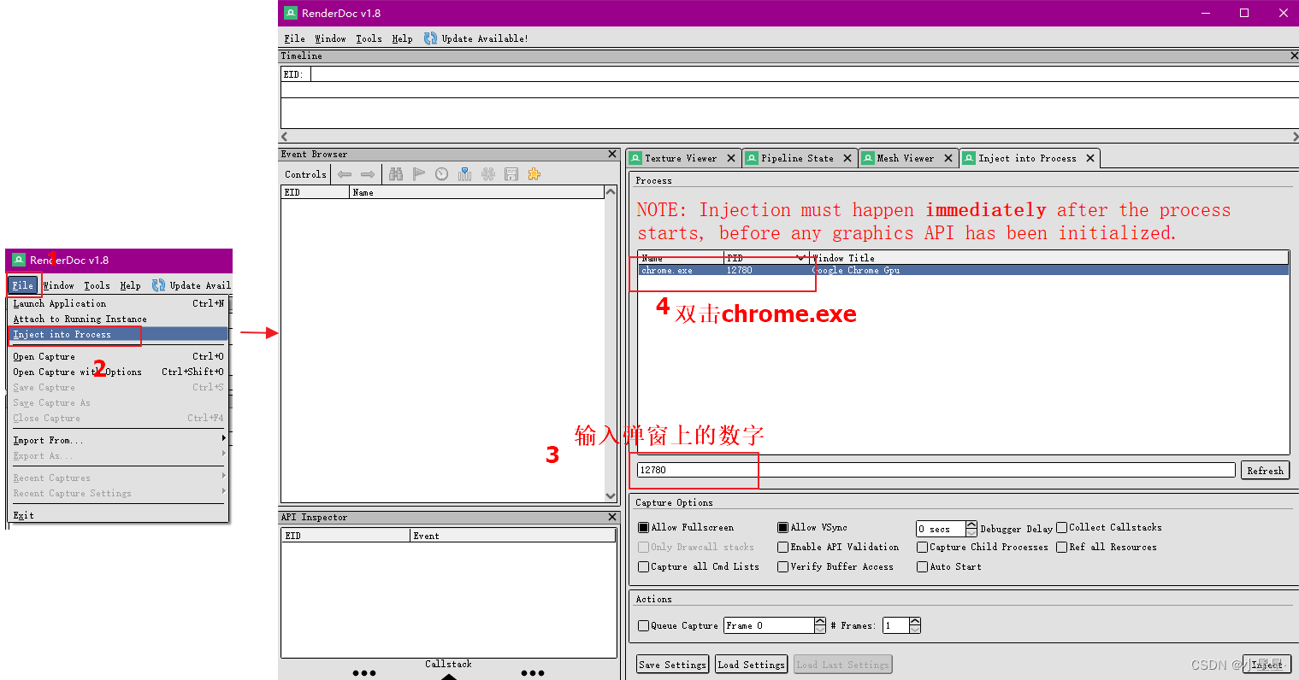The image size is (1299, 680).
Task: Click the Save Settings button
Action: (x=673, y=665)
